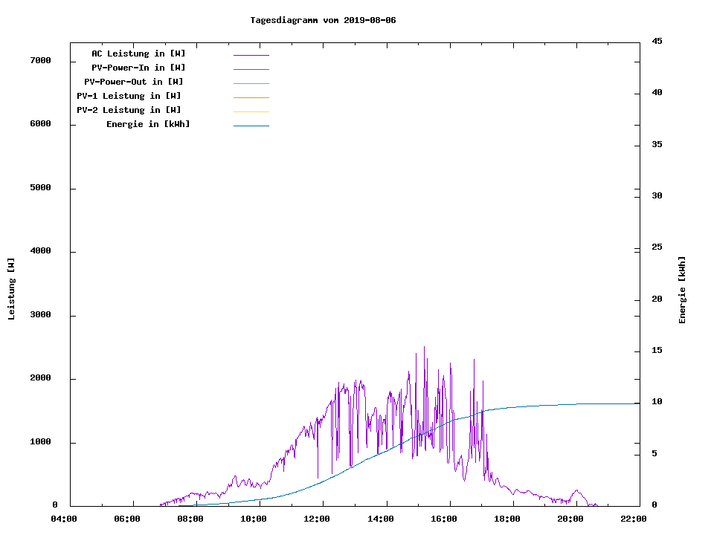Select the 'AC Leistung in [W]' legend label
This screenshot has height=535, width=714.
point(138,53)
